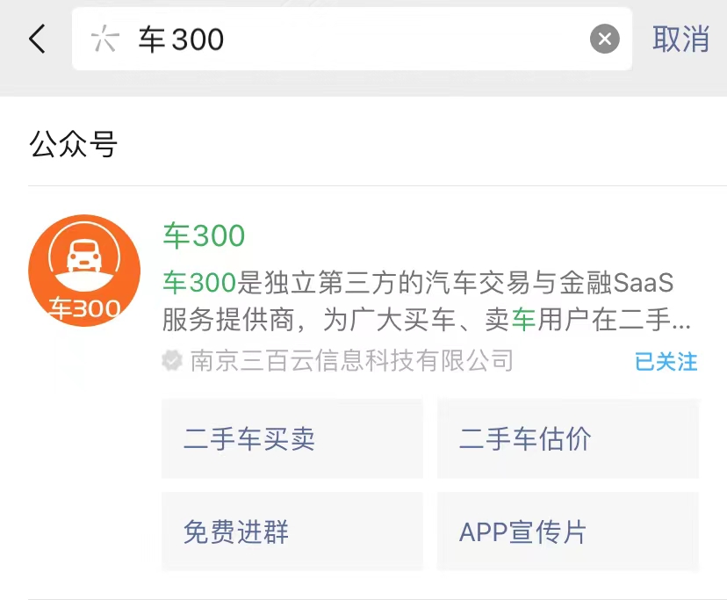Image resolution: width=727 pixels, height=600 pixels.
Task: Tap the 车300 label inside orange logo
Action: click(x=84, y=308)
